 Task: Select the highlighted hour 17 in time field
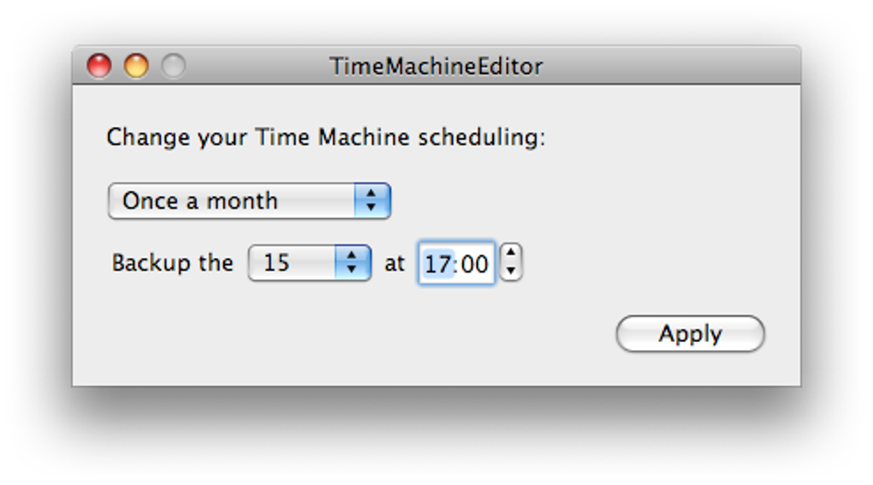coord(437,263)
